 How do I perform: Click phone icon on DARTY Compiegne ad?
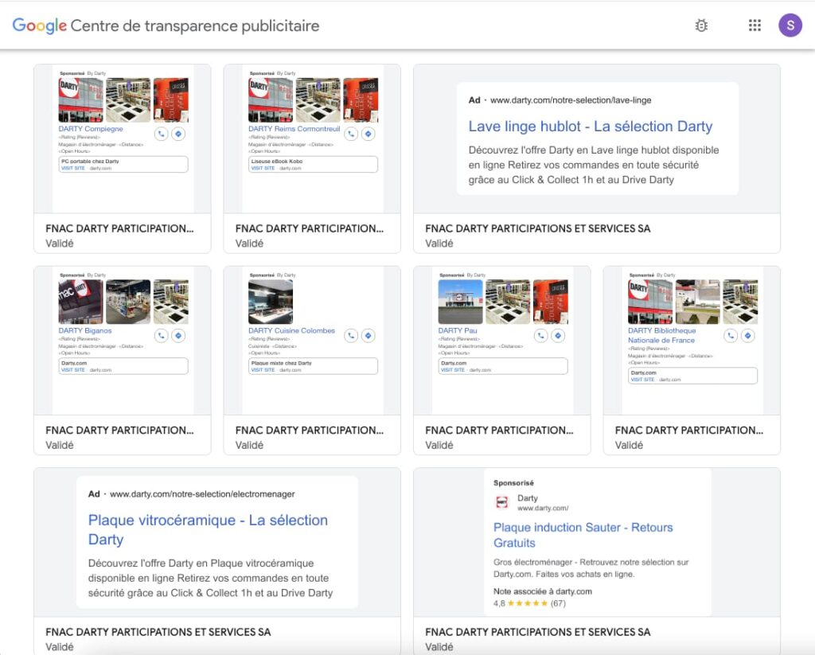point(161,135)
